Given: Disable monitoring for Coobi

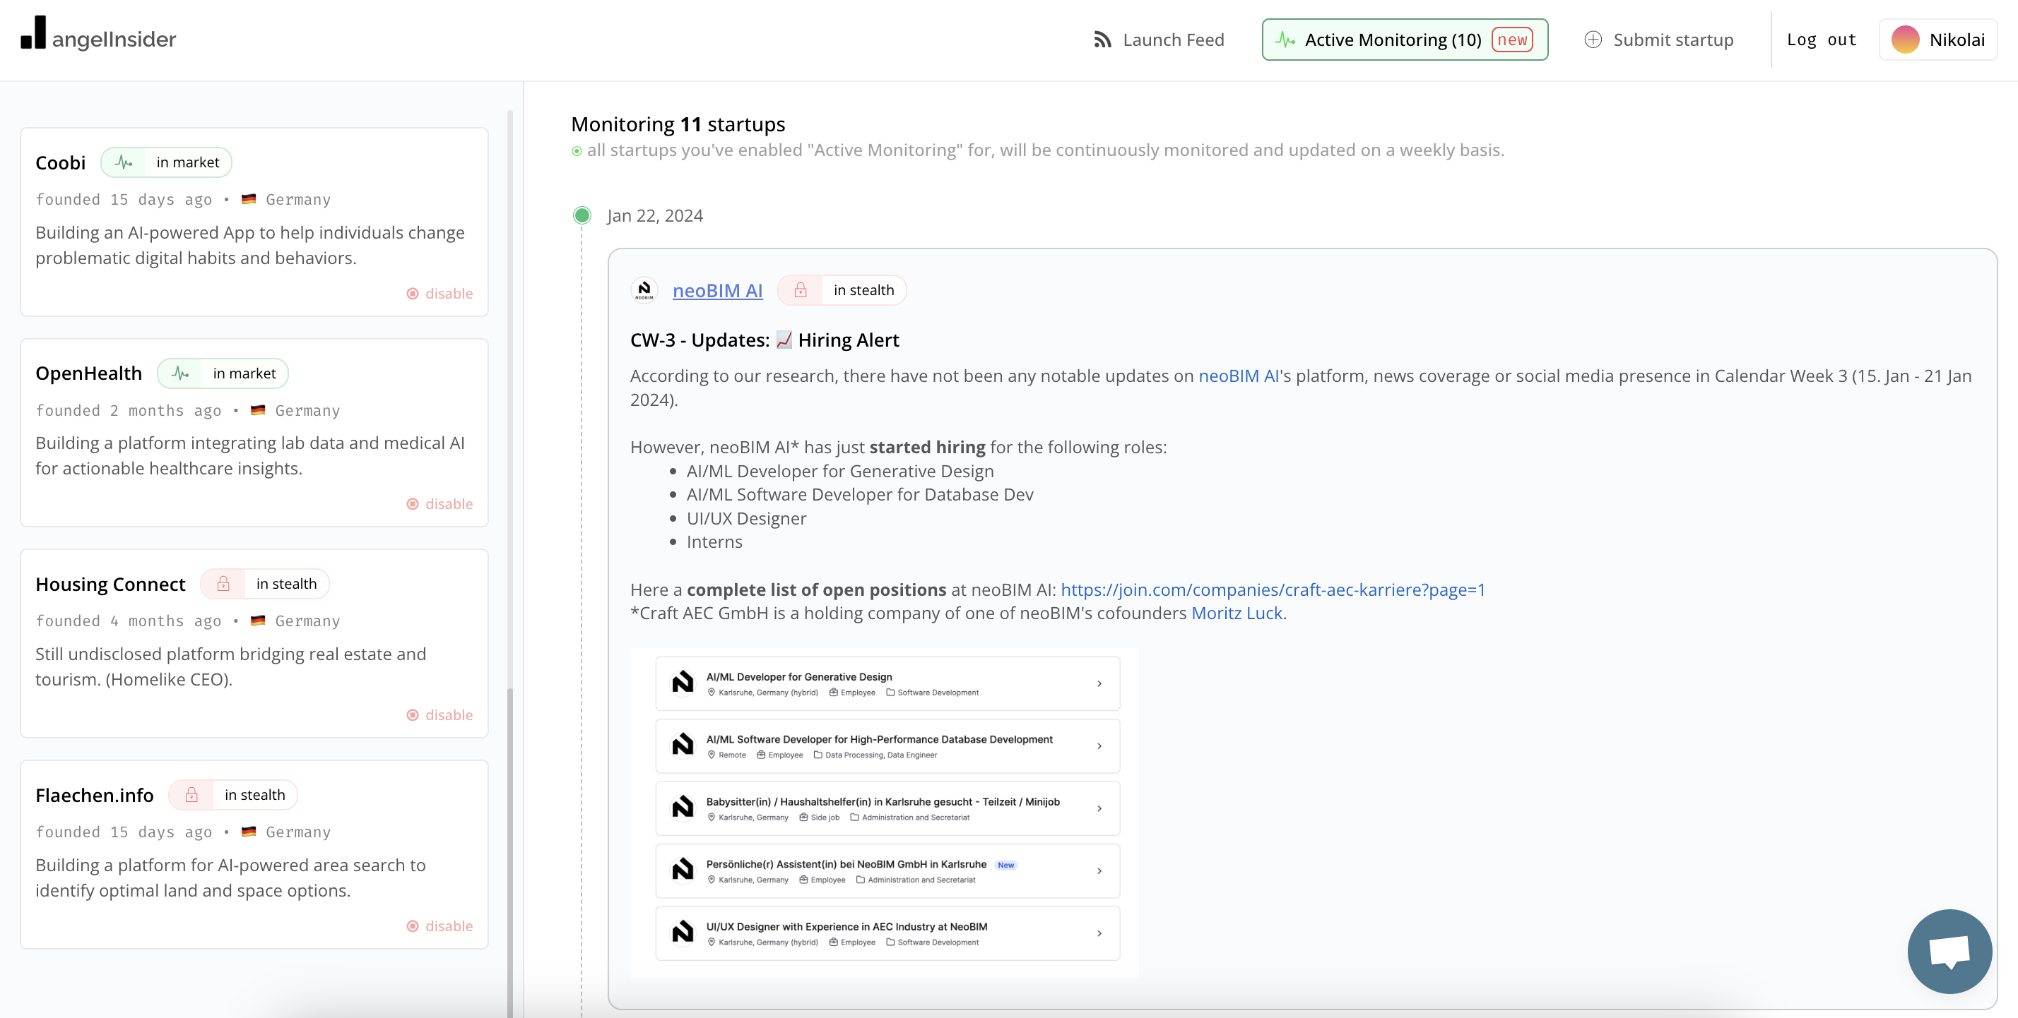Looking at the screenshot, I should (x=439, y=294).
